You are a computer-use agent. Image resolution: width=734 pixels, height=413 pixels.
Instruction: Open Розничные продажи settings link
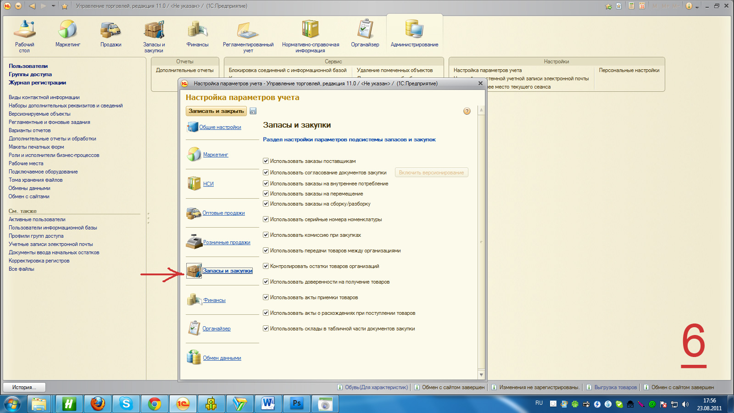(x=227, y=242)
